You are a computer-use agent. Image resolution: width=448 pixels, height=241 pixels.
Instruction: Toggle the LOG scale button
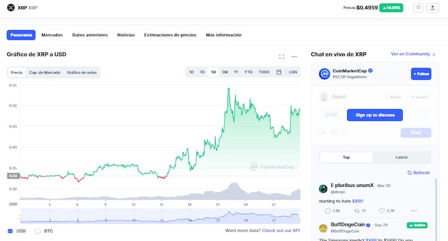coord(293,72)
